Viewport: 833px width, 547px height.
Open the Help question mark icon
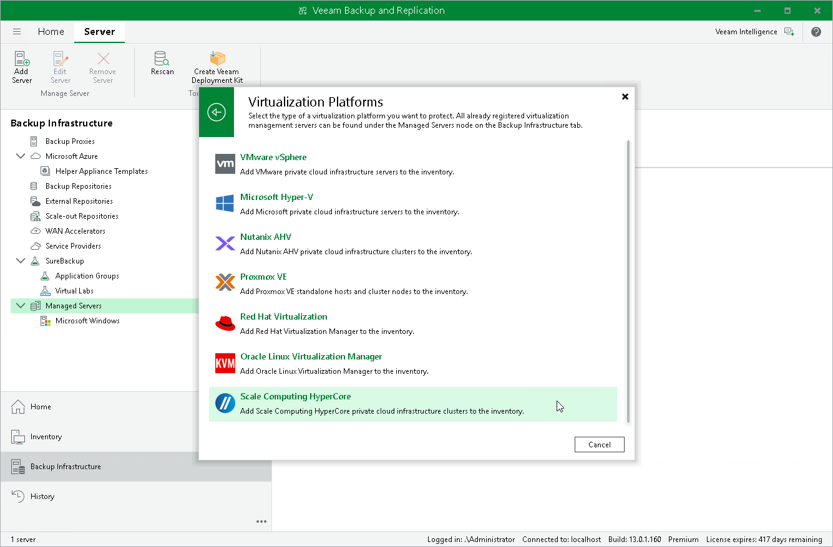pos(816,32)
